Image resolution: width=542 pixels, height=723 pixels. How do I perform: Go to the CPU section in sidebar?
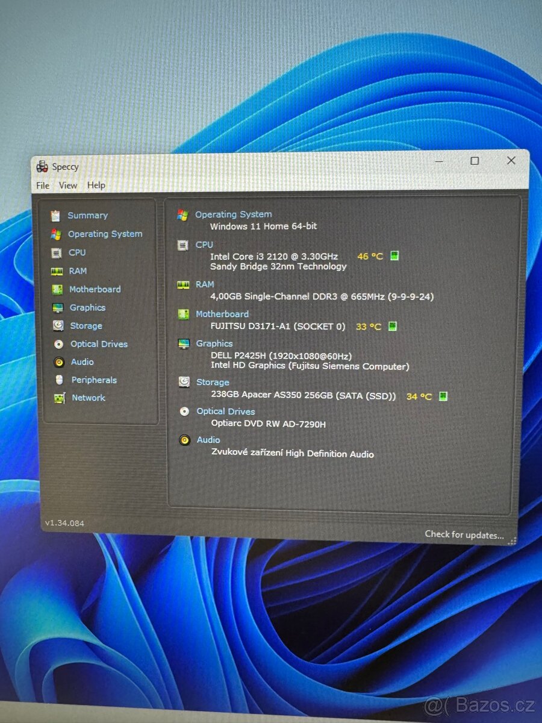(77, 253)
